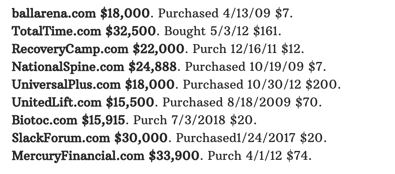Click the 4/13/09 purchase date
Viewport: 395px width, 174px height.
coord(246,13)
